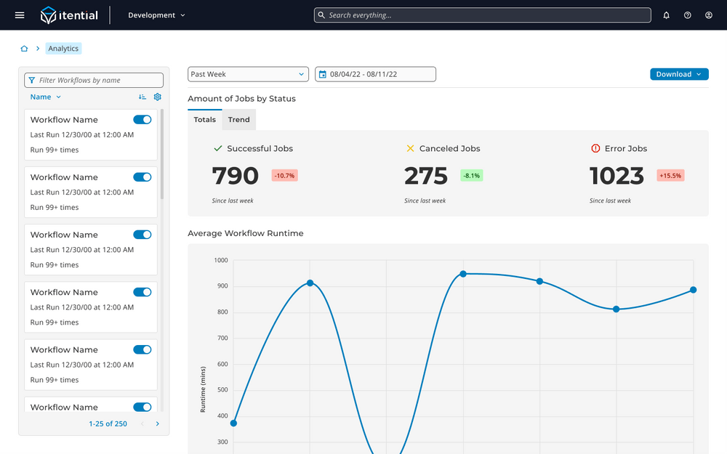Open the user account profile icon
Image resolution: width=727 pixels, height=454 pixels.
(x=708, y=15)
